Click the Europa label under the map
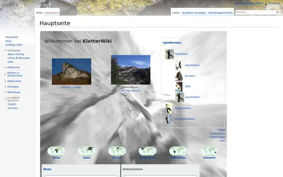Screen dimensions: 283x177 [x=117, y=158]
